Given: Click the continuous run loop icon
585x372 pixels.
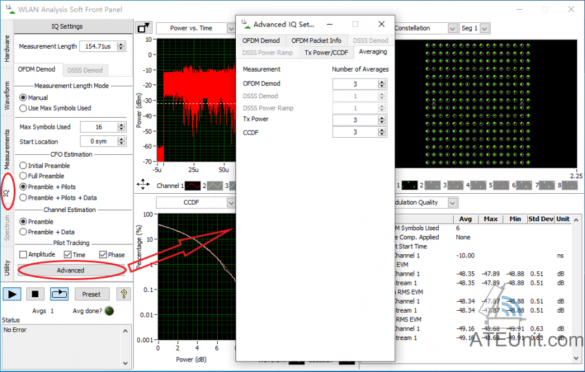Looking at the screenshot, I should click(x=59, y=294).
